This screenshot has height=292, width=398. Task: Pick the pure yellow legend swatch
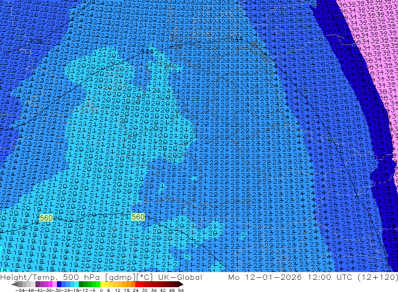point(102,284)
